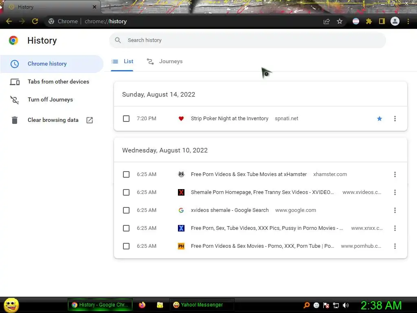Click the Google favicon in the history list
The width and height of the screenshot is (417, 313).
click(181, 210)
